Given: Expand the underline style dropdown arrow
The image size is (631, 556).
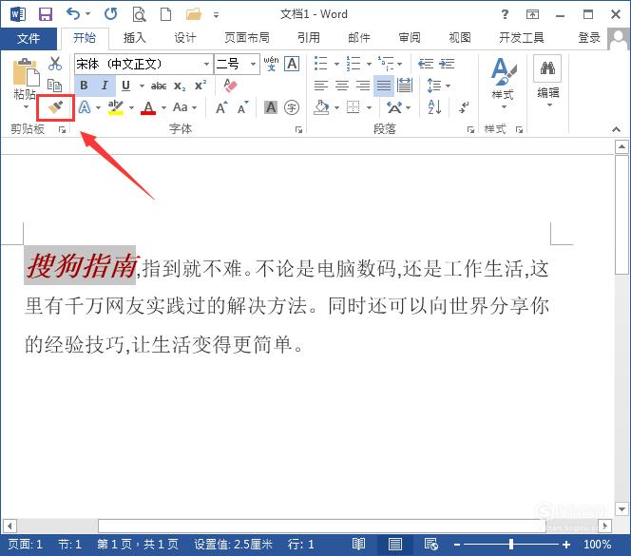Looking at the screenshot, I should click(x=142, y=86).
